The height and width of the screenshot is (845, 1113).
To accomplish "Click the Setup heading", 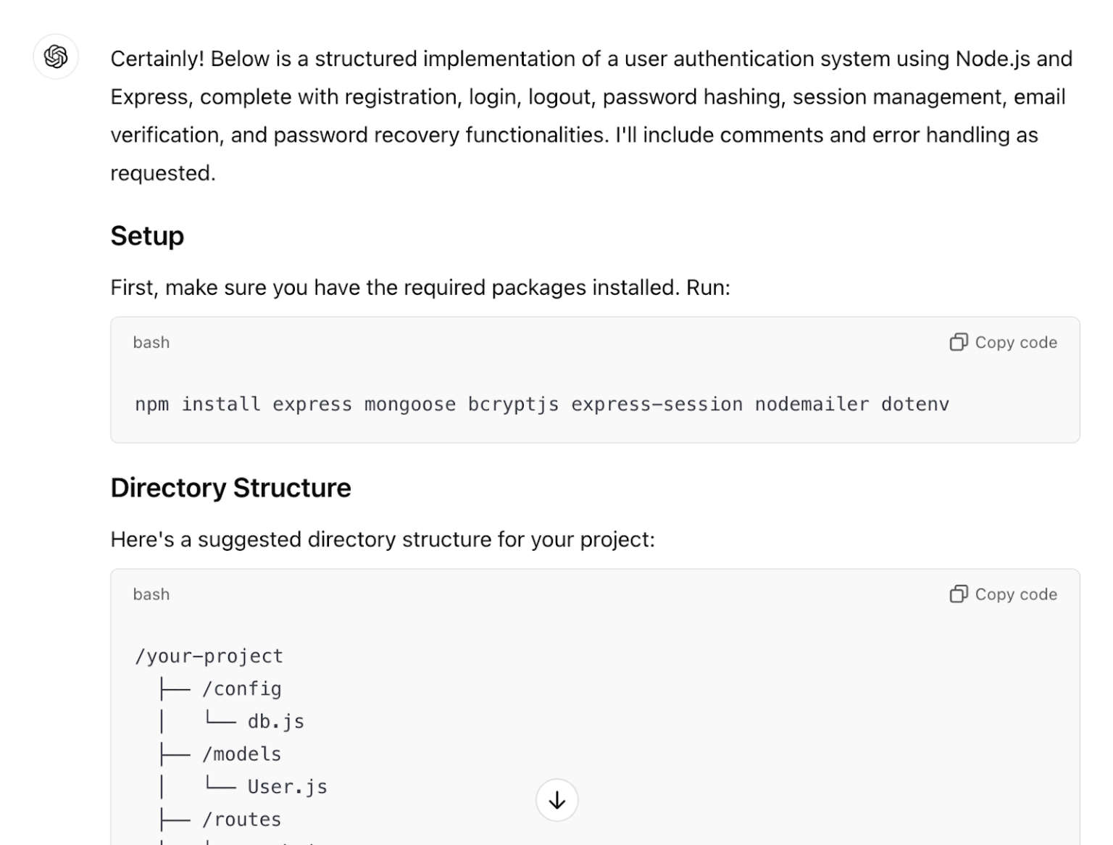I will point(147,236).
